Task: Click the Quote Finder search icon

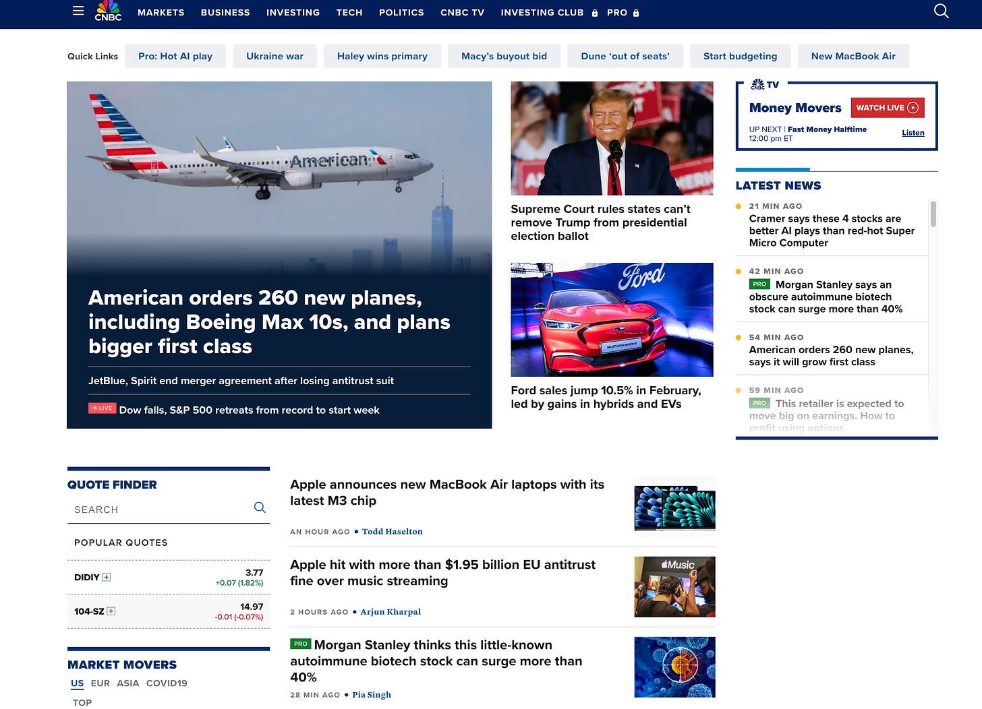Action: coord(260,507)
